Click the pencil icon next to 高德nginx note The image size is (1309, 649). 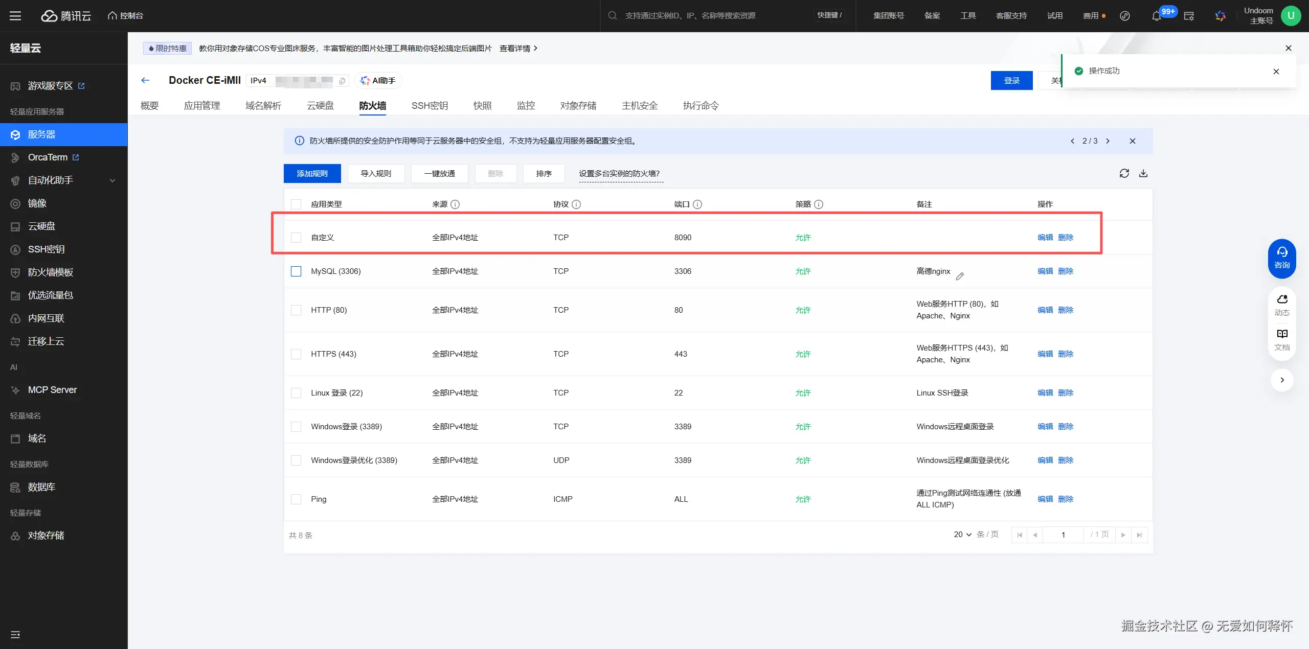click(960, 276)
